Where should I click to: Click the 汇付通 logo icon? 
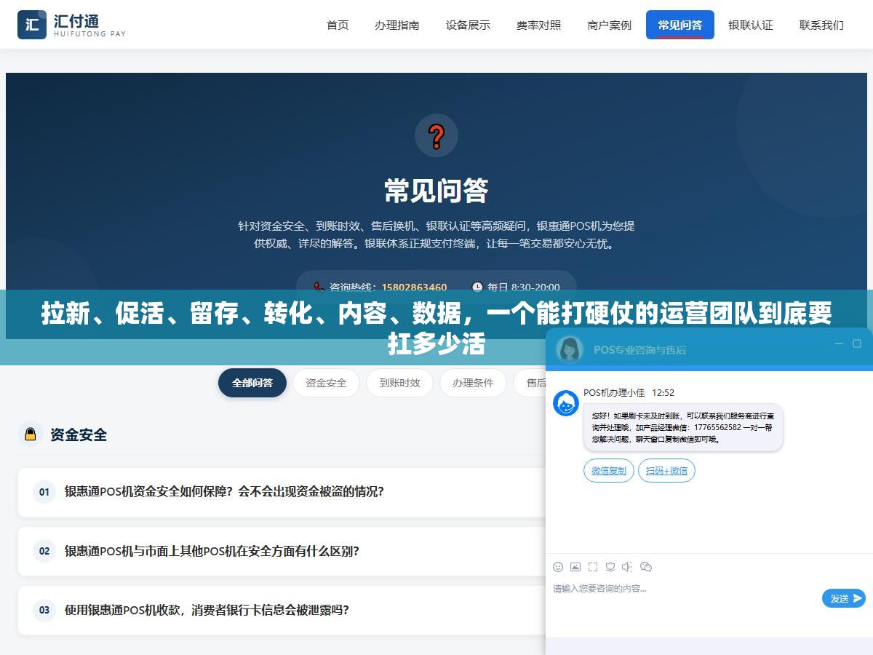point(32,25)
